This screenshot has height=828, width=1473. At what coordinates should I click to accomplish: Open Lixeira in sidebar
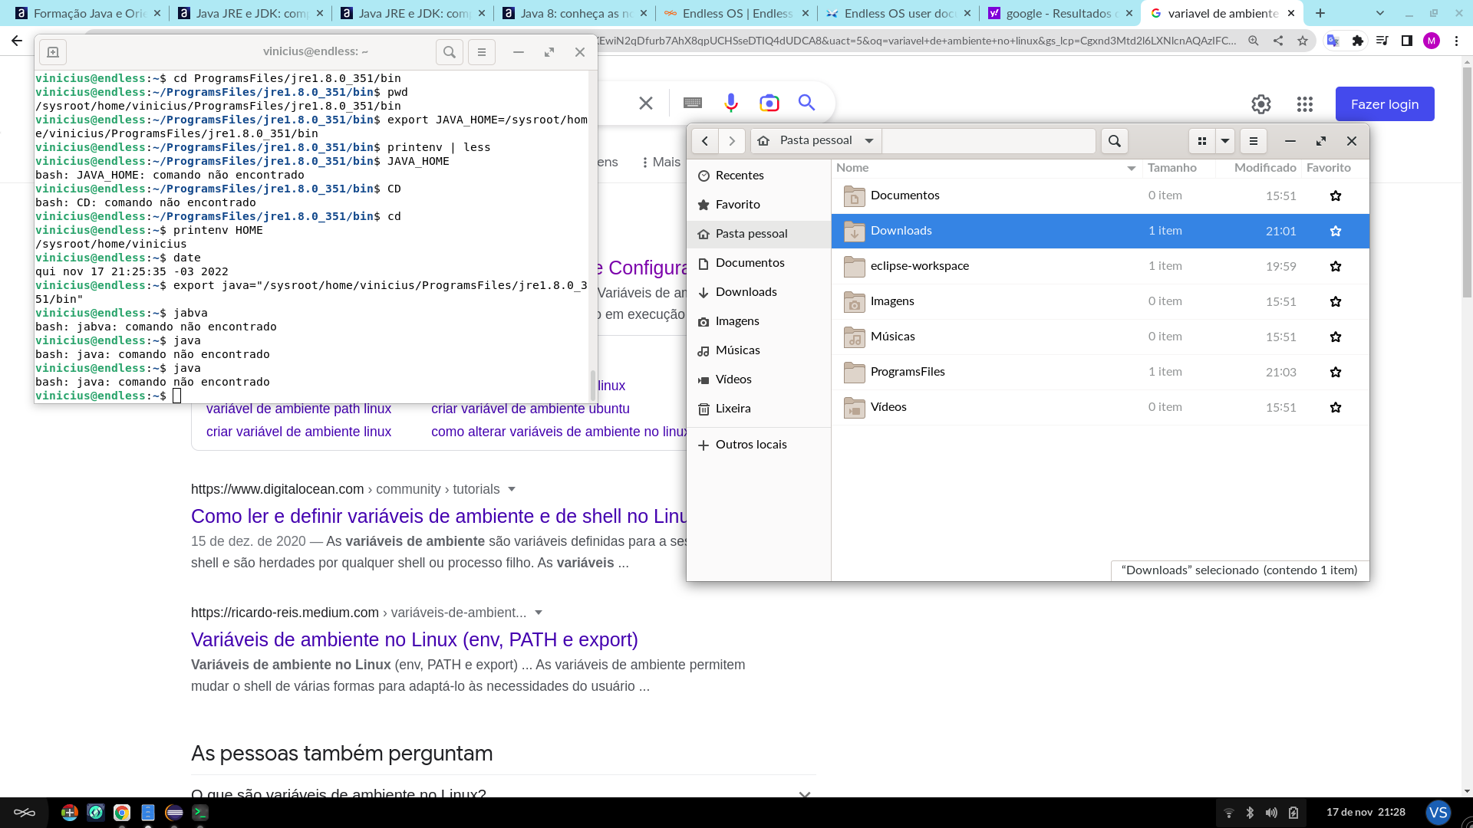tap(759, 409)
